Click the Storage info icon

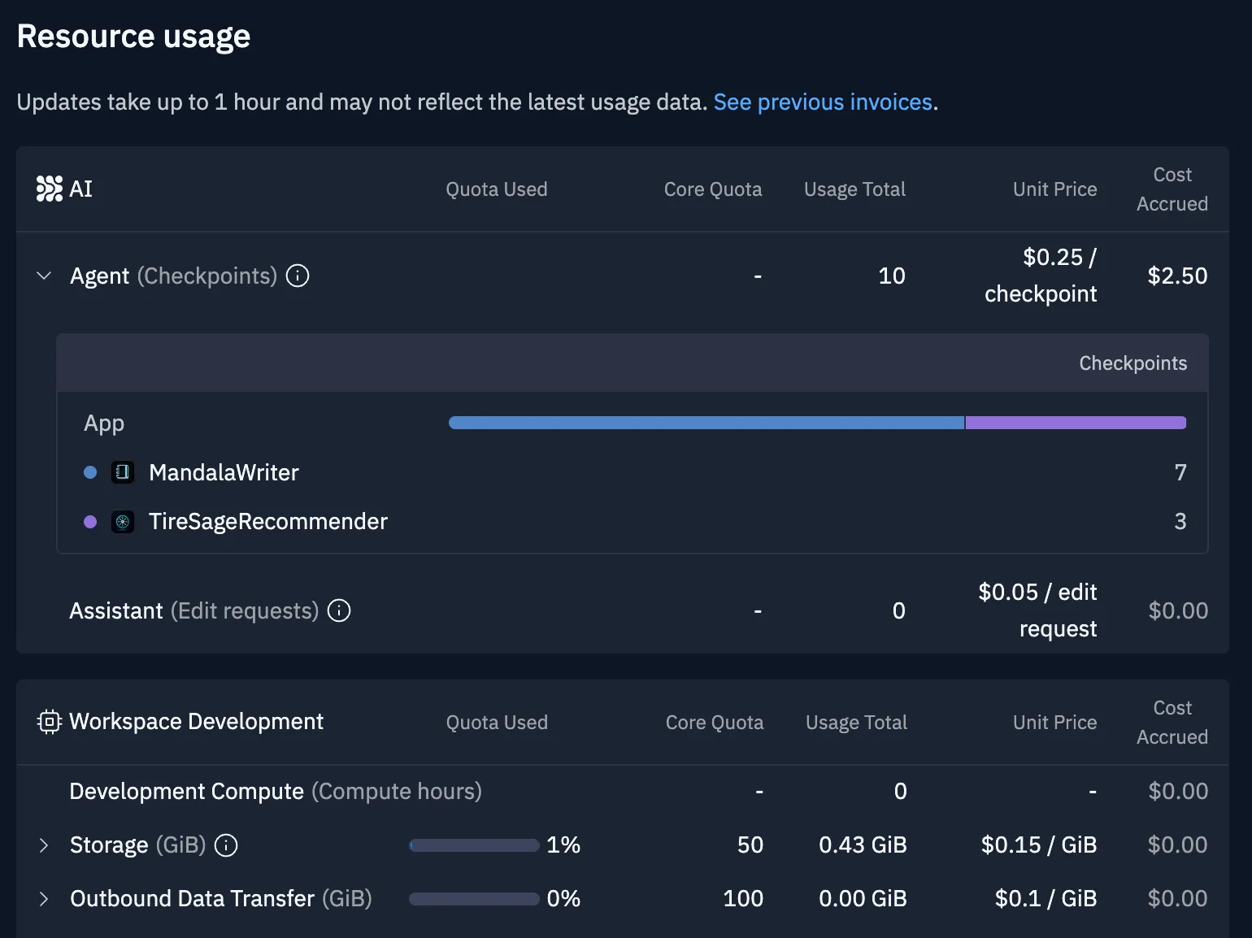[x=226, y=845]
